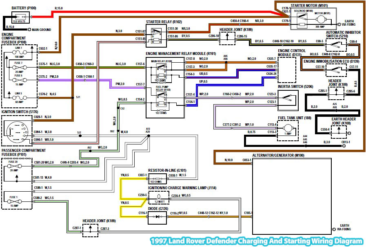Click the starter motor circle symbol (M101)

322,19
